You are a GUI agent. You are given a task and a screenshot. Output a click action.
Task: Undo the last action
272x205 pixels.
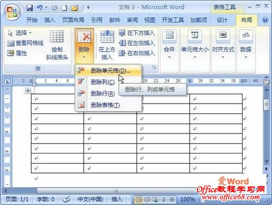pyautogui.click(x=40, y=8)
